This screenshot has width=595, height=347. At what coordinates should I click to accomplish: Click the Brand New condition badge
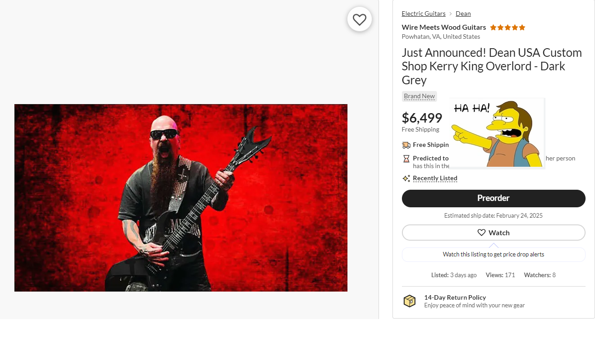pyautogui.click(x=419, y=96)
